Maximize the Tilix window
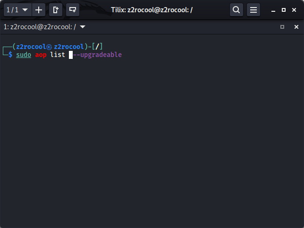 click(283, 10)
